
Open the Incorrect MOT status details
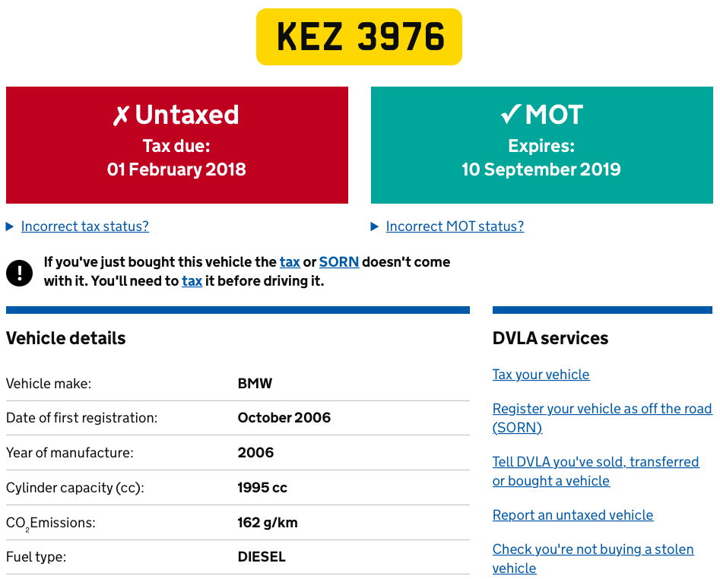click(x=455, y=226)
